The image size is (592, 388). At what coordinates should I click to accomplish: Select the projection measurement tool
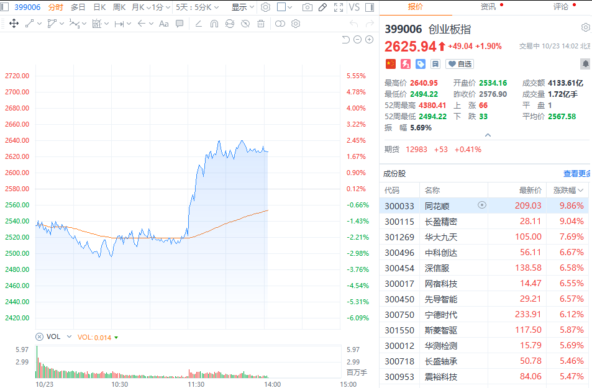(x=97, y=24)
